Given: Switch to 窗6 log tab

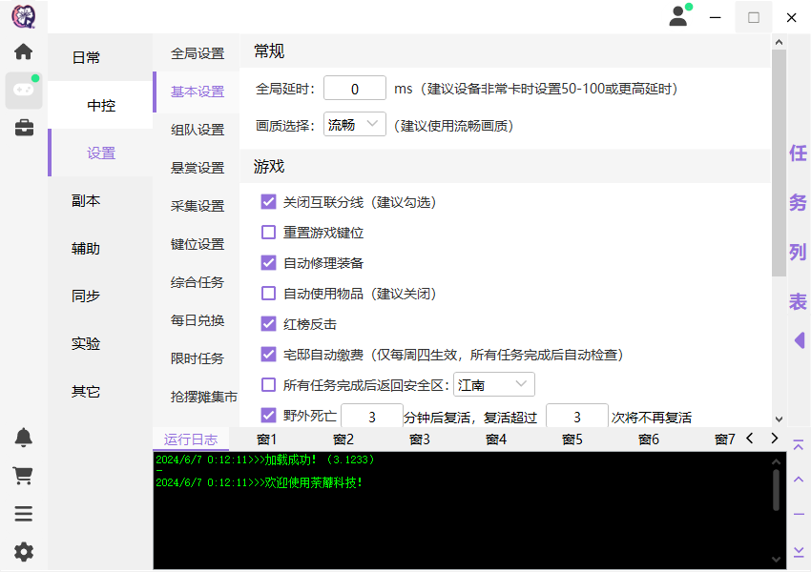Looking at the screenshot, I should tap(649, 439).
